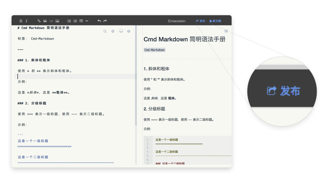Switch view mode with the monitor icon
This screenshot has width=323, height=175.
[x=121, y=31]
